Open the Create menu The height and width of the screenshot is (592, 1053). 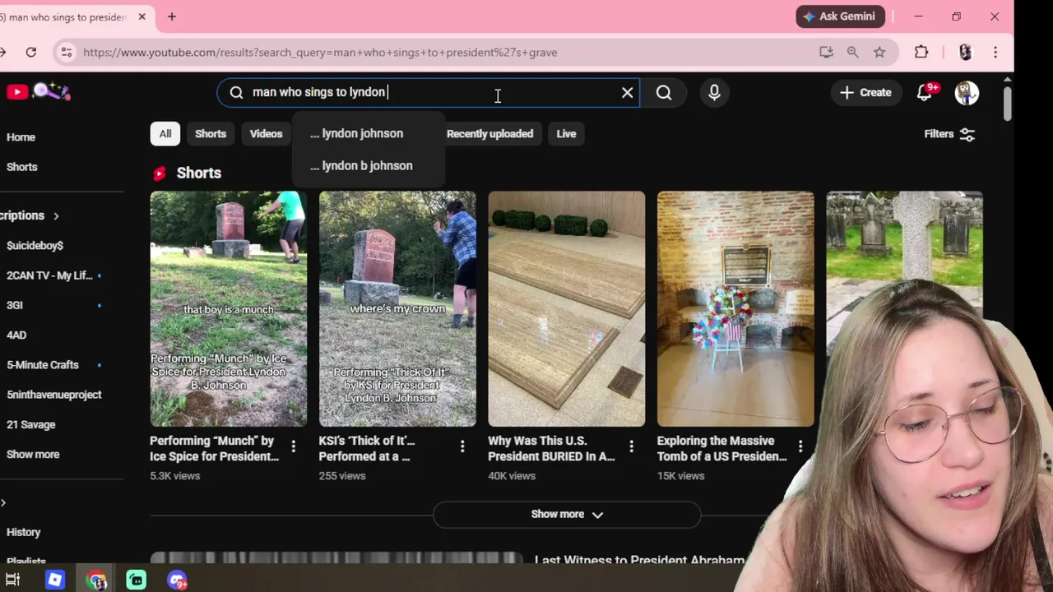pyautogui.click(x=865, y=93)
